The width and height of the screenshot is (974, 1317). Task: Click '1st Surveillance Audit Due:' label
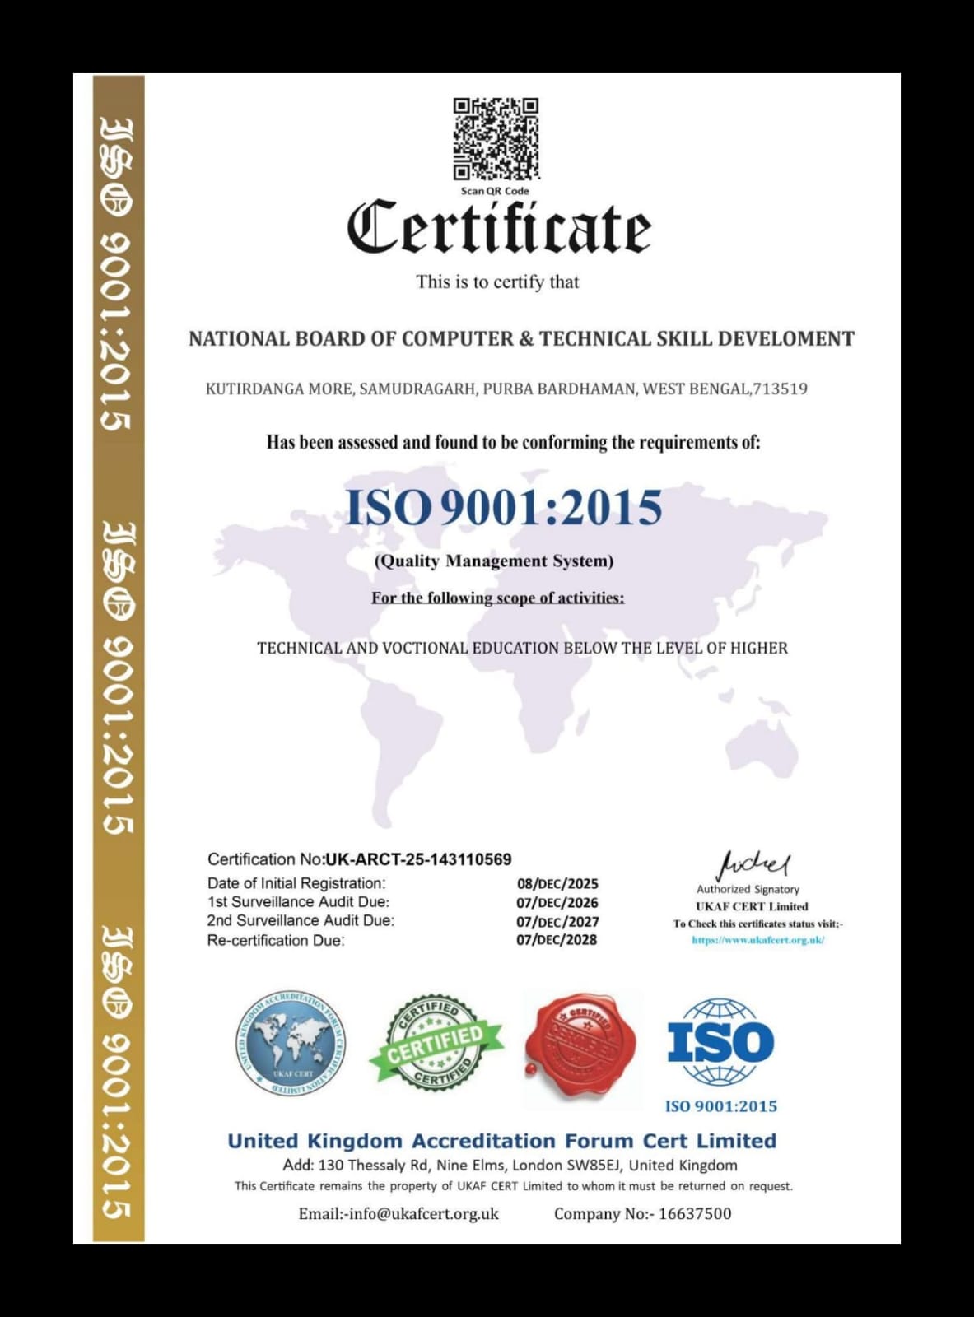coord(298,902)
